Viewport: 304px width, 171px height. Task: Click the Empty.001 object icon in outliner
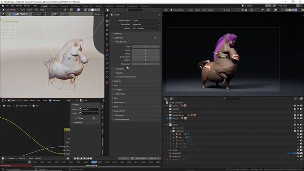click(x=171, y=153)
